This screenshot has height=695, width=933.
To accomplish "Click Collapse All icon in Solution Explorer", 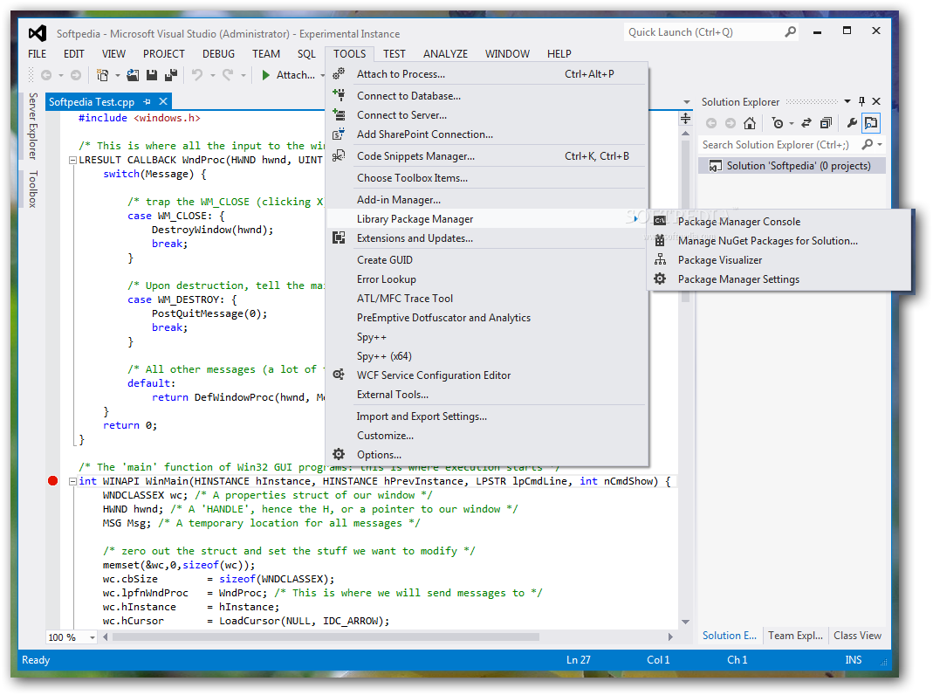I will pyautogui.click(x=826, y=123).
